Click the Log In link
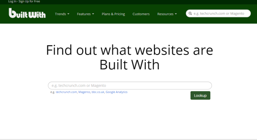 pyautogui.click(x=12, y=1)
